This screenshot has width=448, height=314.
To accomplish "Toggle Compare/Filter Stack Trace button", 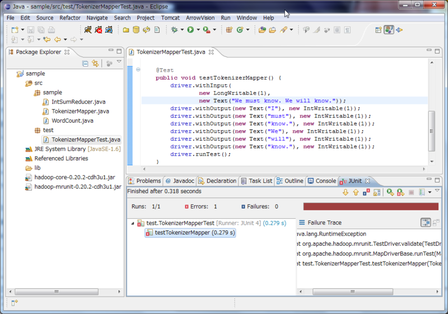I will [426, 222].
